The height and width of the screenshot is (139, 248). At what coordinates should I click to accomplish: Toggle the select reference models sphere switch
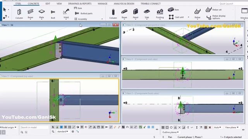click(78, 127)
